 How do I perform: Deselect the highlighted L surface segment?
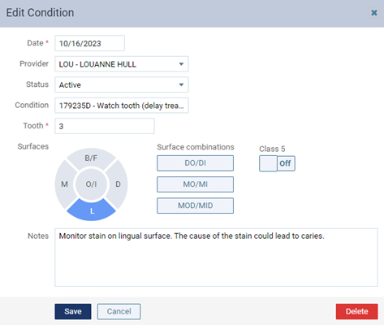(92, 211)
